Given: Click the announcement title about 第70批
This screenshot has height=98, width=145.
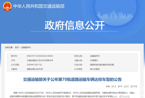Looking at the screenshot, I should pyautogui.click(x=72, y=79).
